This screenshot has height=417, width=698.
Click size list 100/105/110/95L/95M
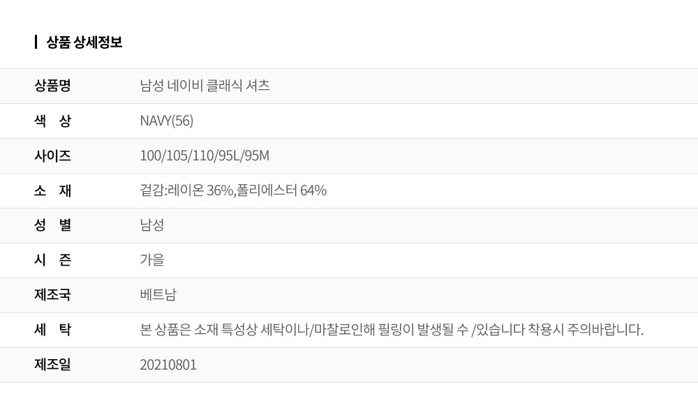point(205,156)
